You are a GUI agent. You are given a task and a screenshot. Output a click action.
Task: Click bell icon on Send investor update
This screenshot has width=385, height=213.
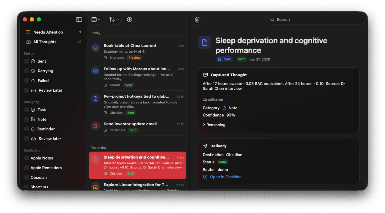click(x=95, y=126)
